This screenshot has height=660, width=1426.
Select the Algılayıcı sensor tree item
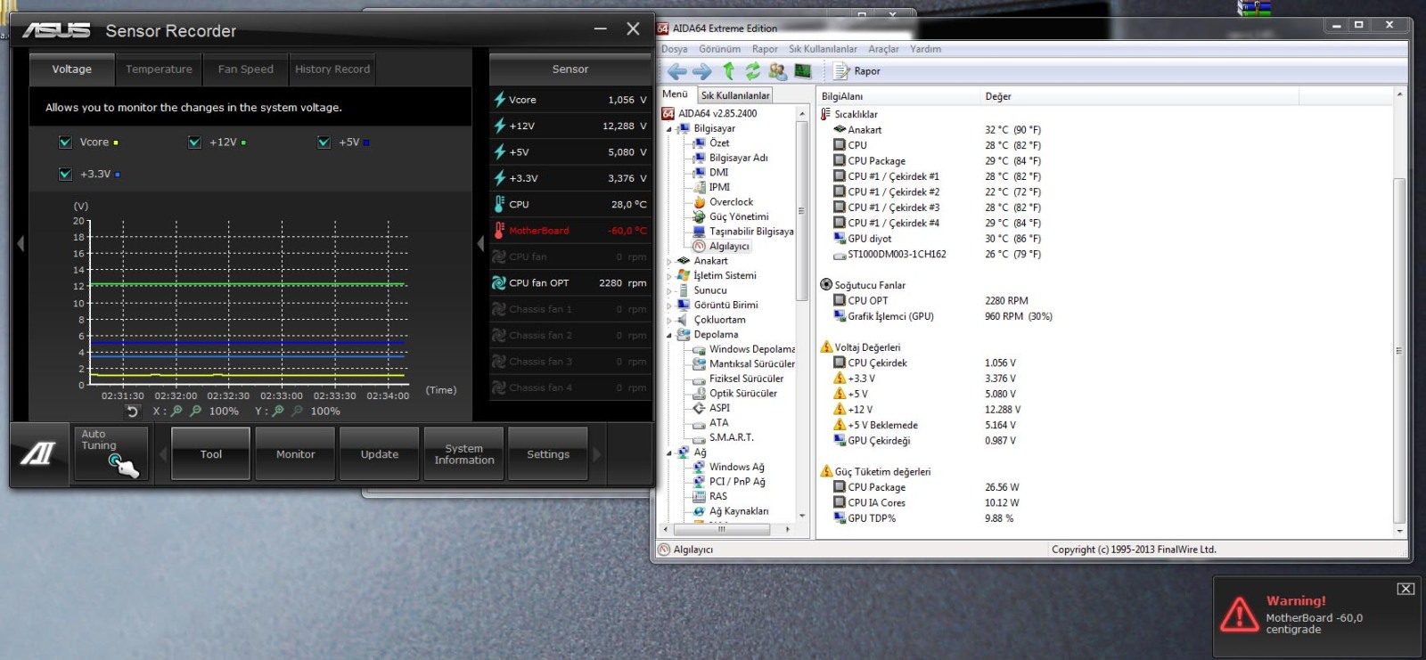tap(729, 246)
